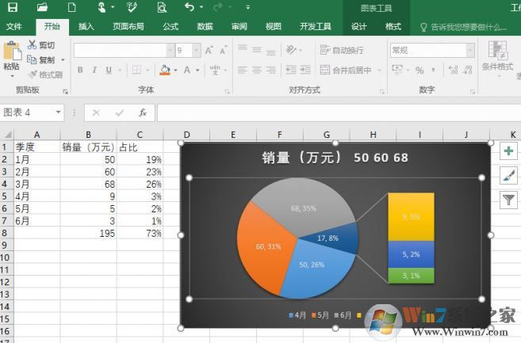Click the insert function fx icon
The image size is (521, 343).
143,112
